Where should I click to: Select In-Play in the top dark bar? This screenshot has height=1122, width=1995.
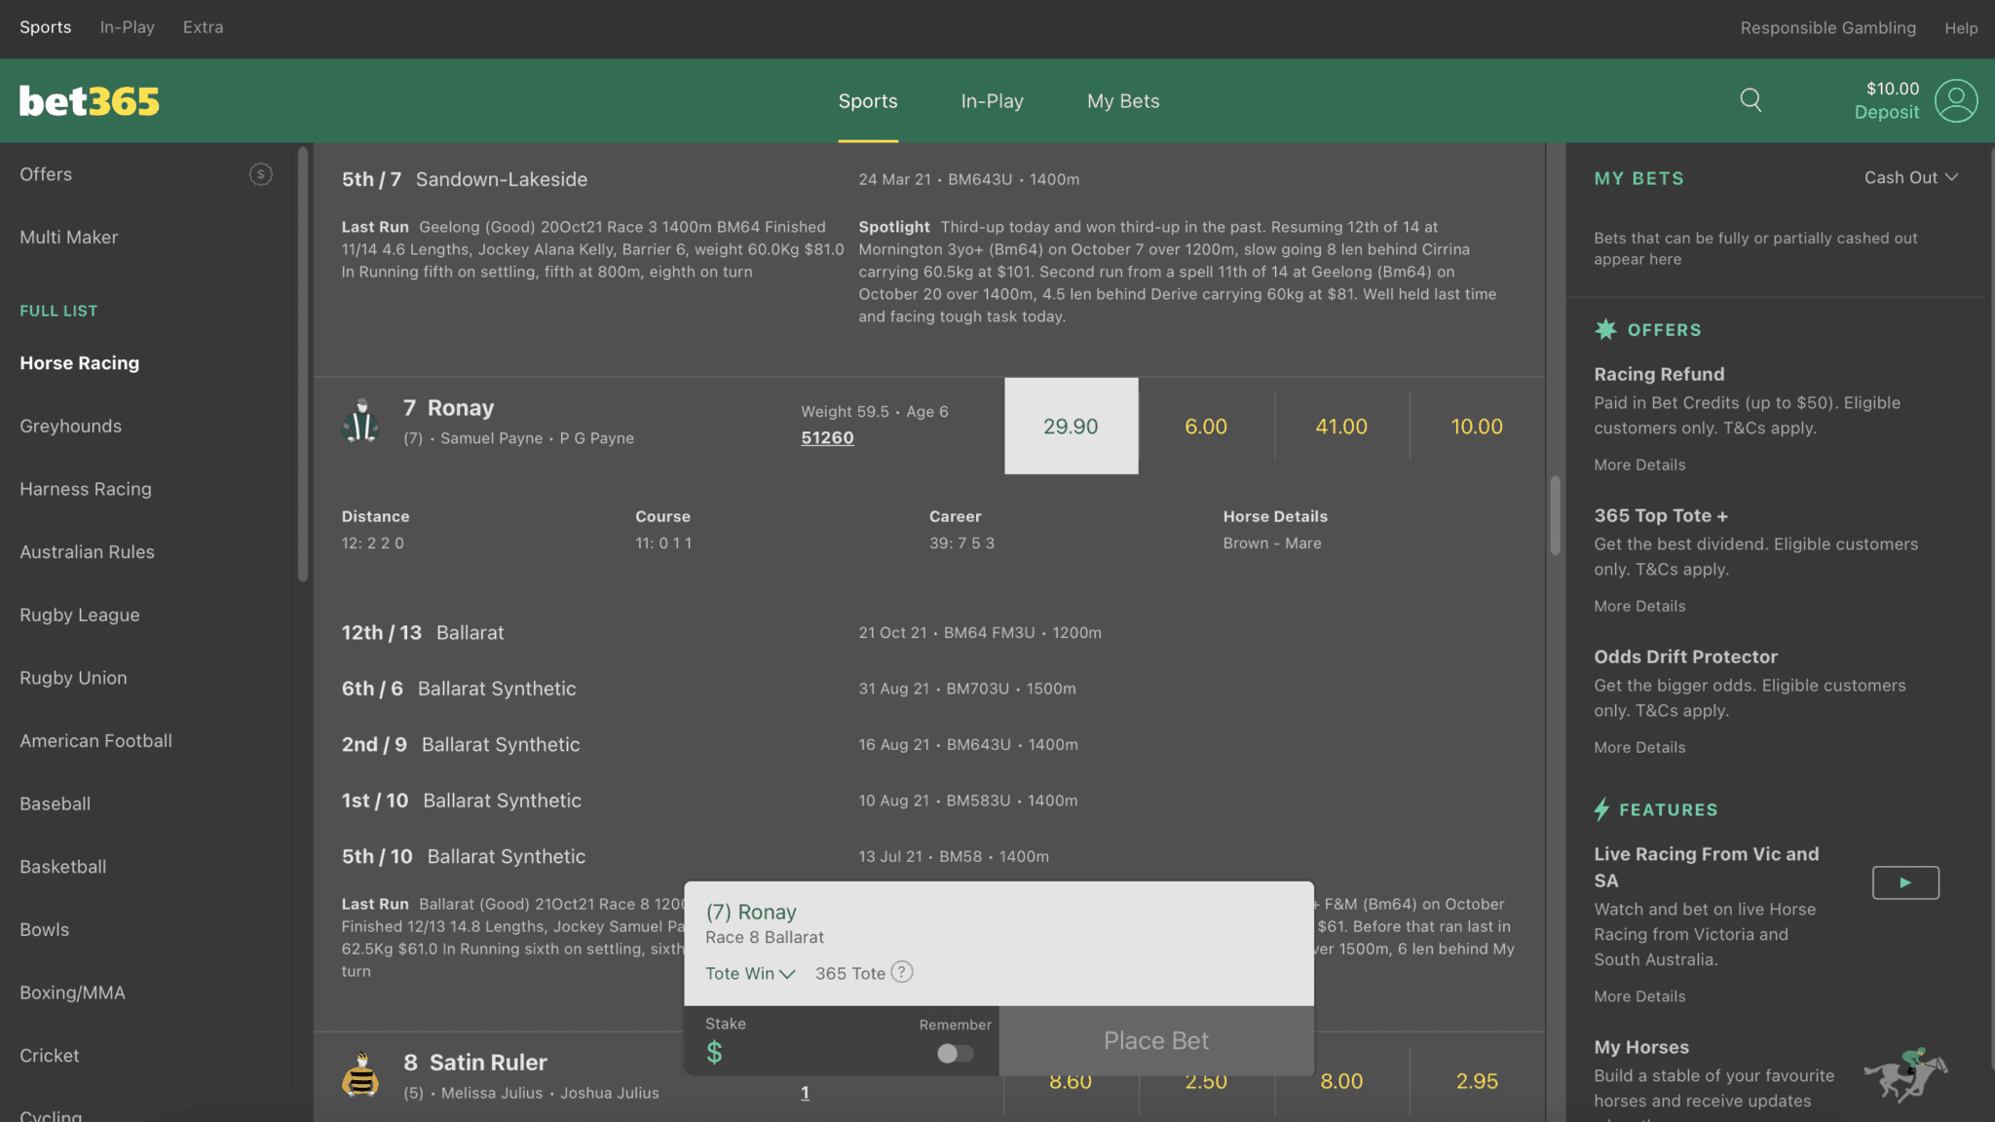(x=127, y=27)
